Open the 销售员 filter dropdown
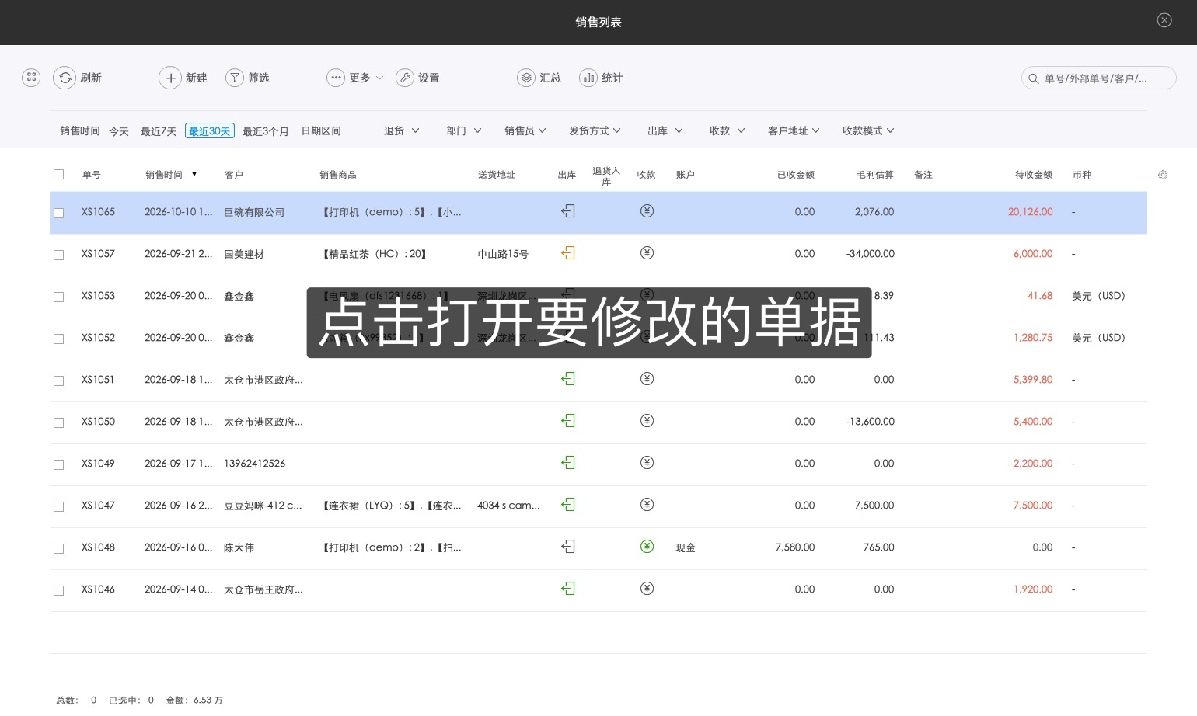 [525, 130]
